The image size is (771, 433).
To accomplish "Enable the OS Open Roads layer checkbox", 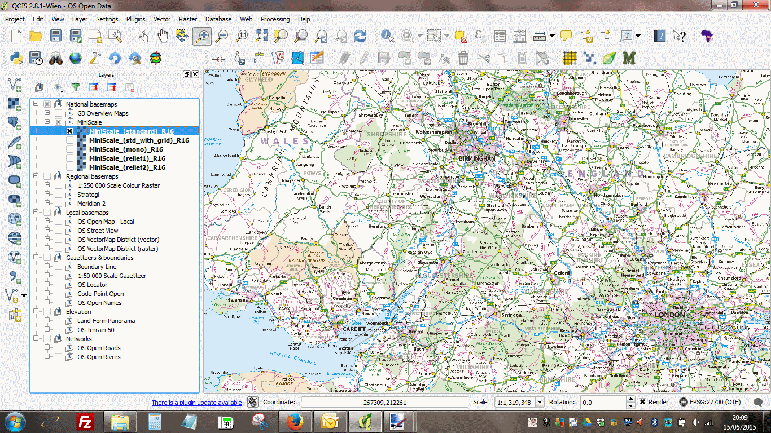I will tap(58, 348).
